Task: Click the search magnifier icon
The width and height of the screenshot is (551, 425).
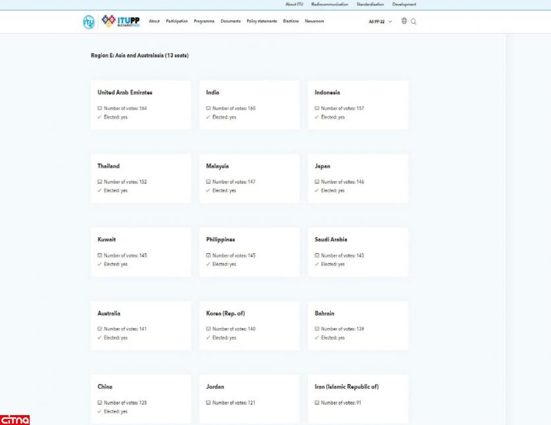Action: [414, 21]
